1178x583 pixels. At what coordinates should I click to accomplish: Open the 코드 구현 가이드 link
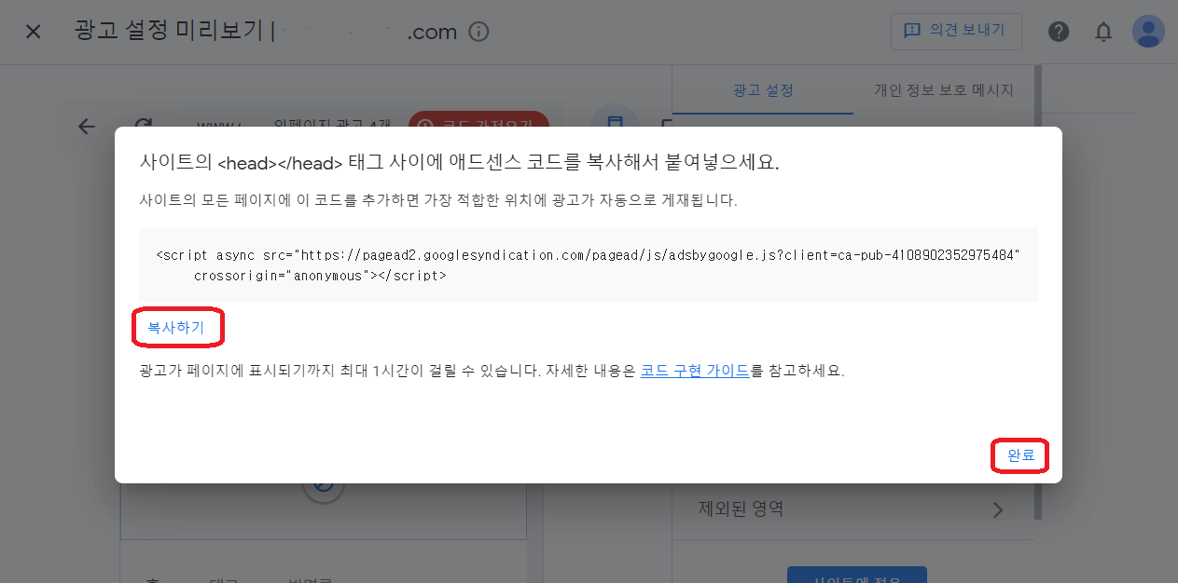pos(695,370)
